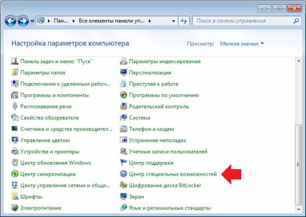Click the green Центр синхронизации icon
Screen dimensions: 306x217
click(x=15, y=174)
